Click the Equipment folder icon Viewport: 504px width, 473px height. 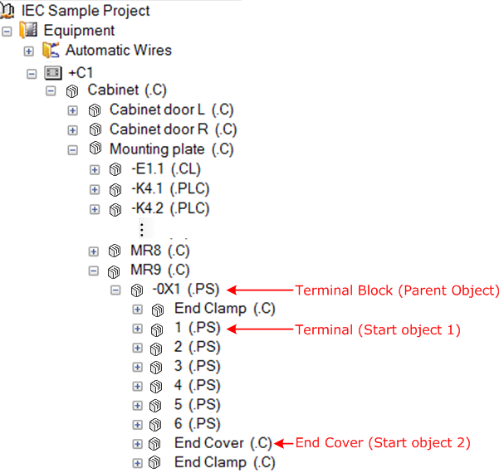(28, 30)
